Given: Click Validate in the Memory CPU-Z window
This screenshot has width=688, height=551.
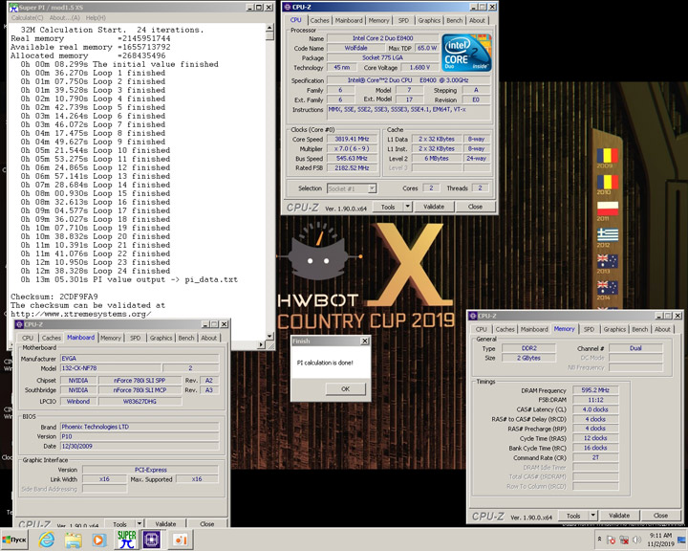Looking at the screenshot, I should pos(618,516).
